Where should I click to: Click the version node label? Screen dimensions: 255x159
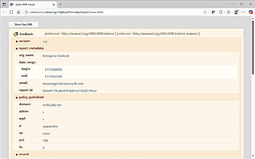[x=25, y=41]
